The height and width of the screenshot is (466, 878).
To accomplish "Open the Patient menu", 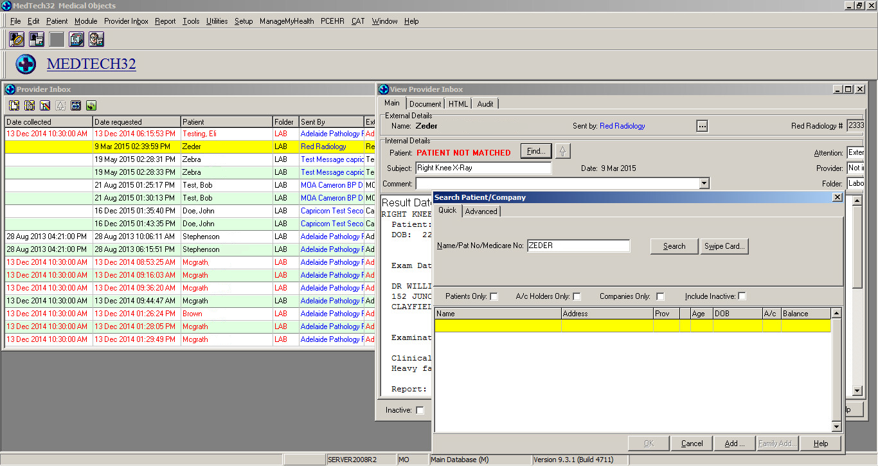I will pyautogui.click(x=57, y=21).
